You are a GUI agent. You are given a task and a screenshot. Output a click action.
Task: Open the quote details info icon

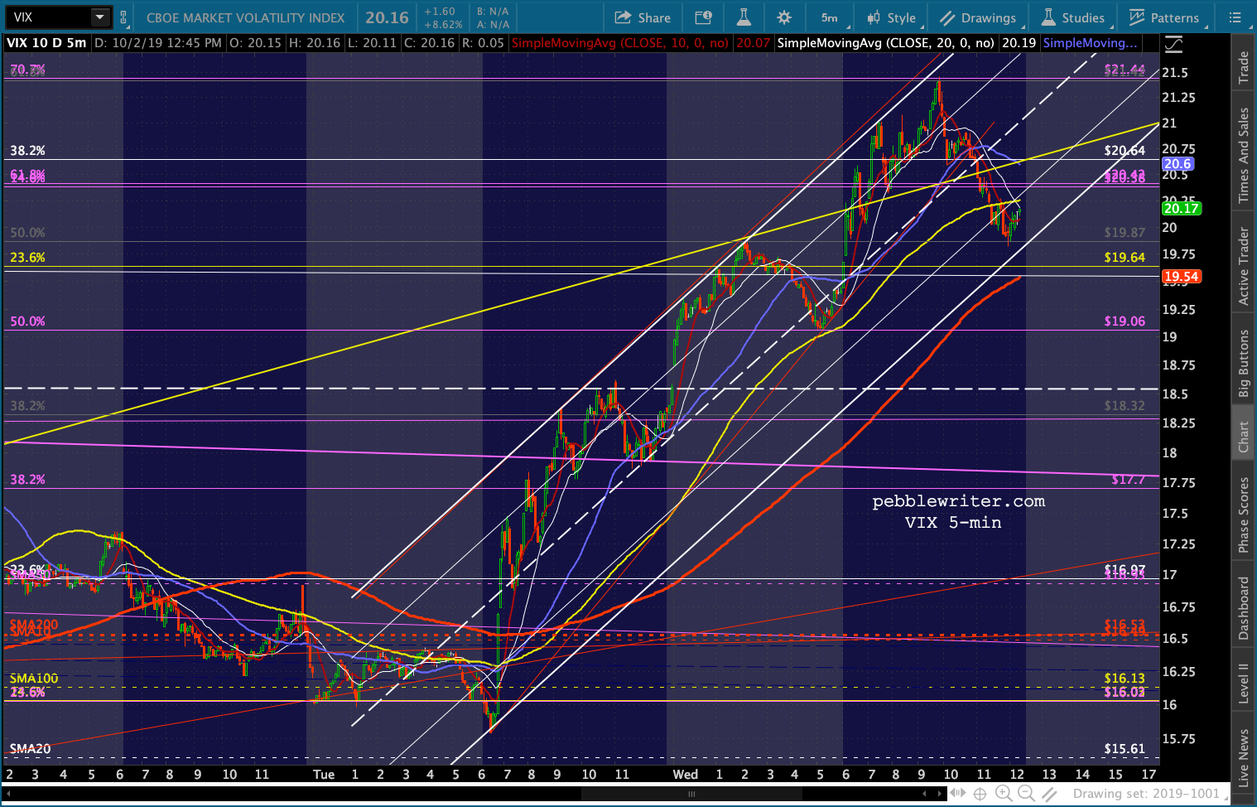703,17
